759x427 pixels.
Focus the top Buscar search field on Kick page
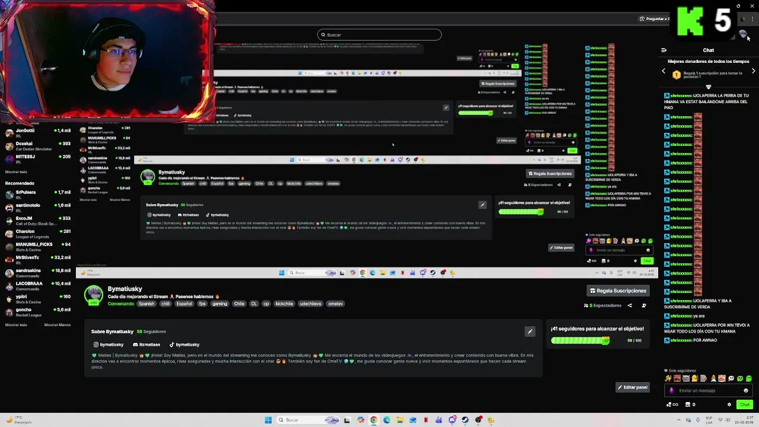pos(379,35)
